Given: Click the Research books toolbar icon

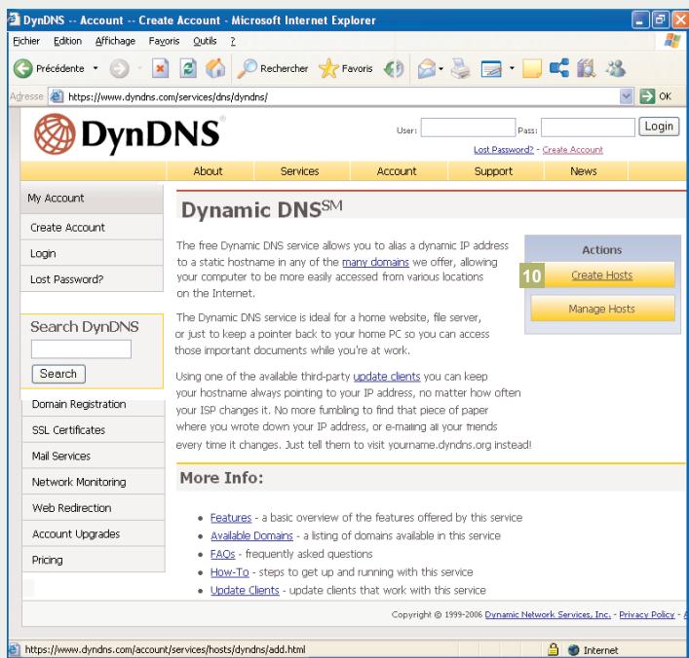Looking at the screenshot, I should pyautogui.click(x=586, y=68).
